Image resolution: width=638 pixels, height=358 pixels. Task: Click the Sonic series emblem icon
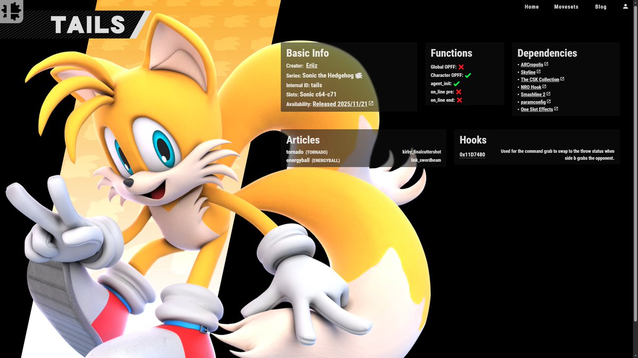(359, 76)
